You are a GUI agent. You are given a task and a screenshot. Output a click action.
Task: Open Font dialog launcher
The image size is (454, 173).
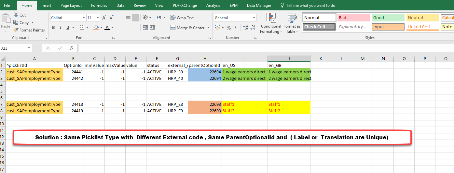(x=113, y=38)
